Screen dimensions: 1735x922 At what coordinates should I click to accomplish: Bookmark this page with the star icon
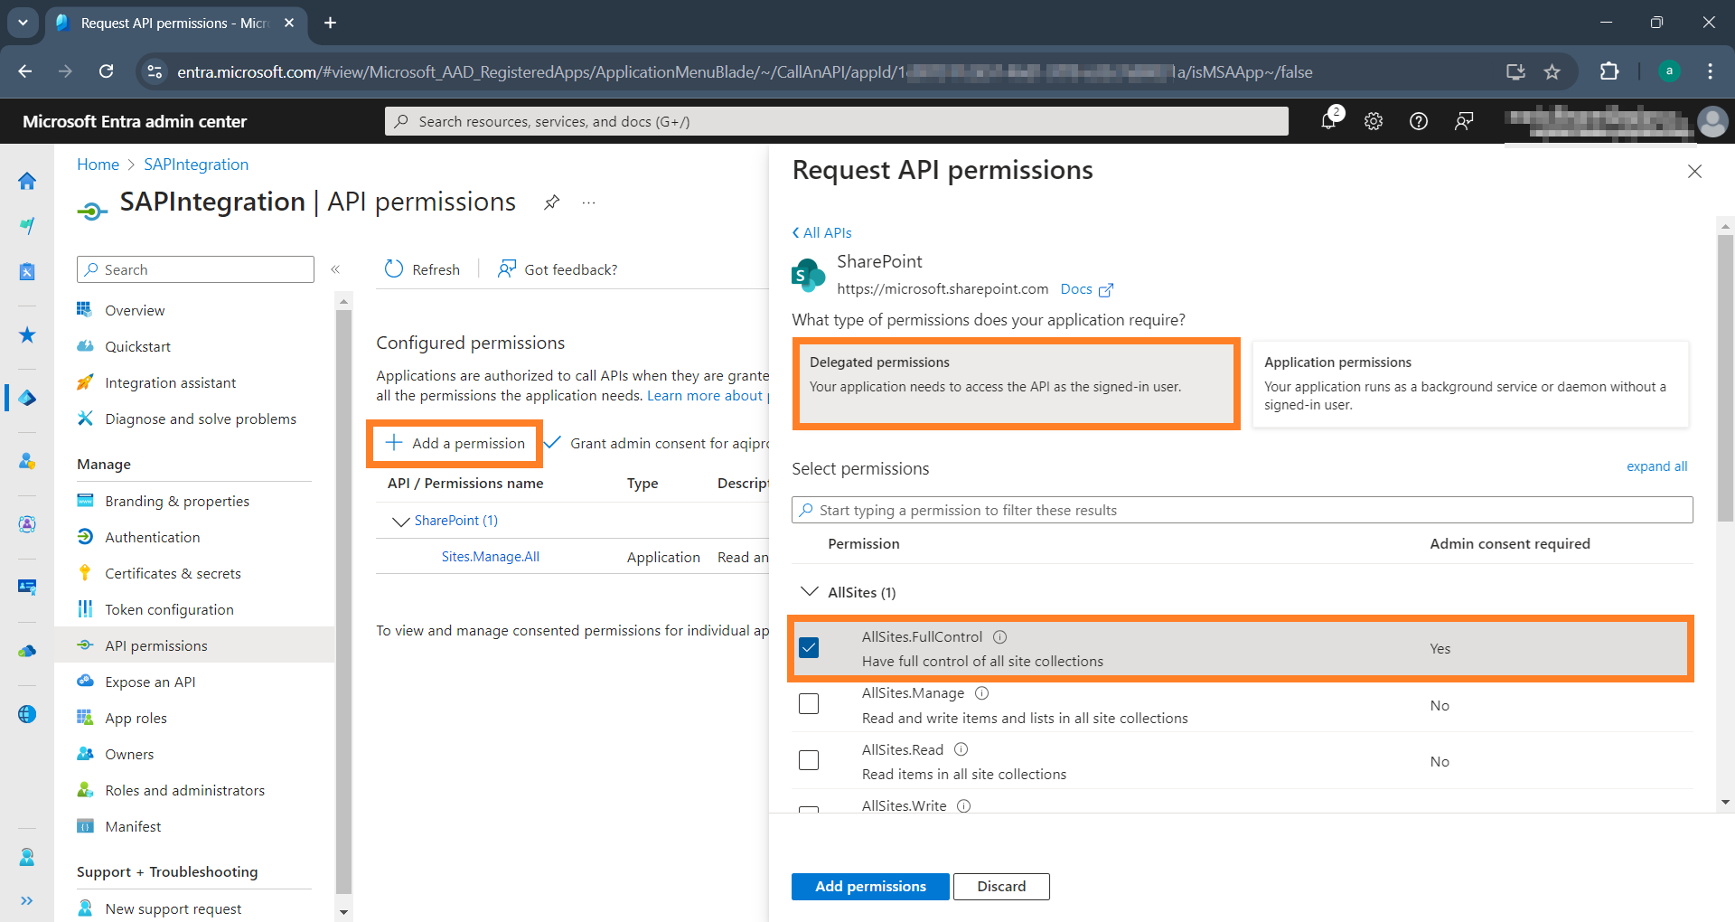coord(1552,71)
